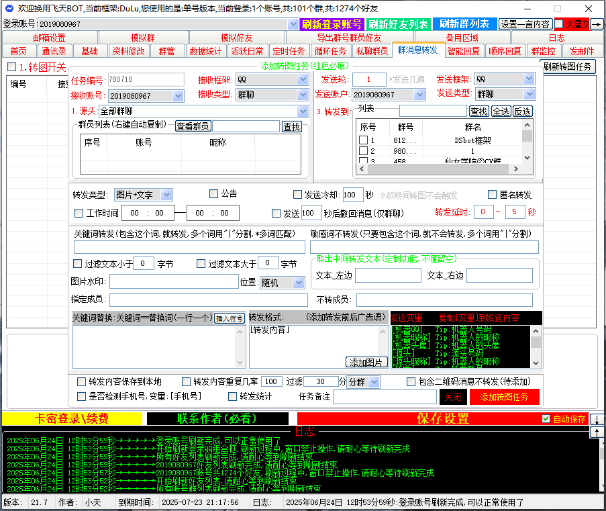
Task: Click 刷新转图任务 button
Action: click(x=567, y=66)
